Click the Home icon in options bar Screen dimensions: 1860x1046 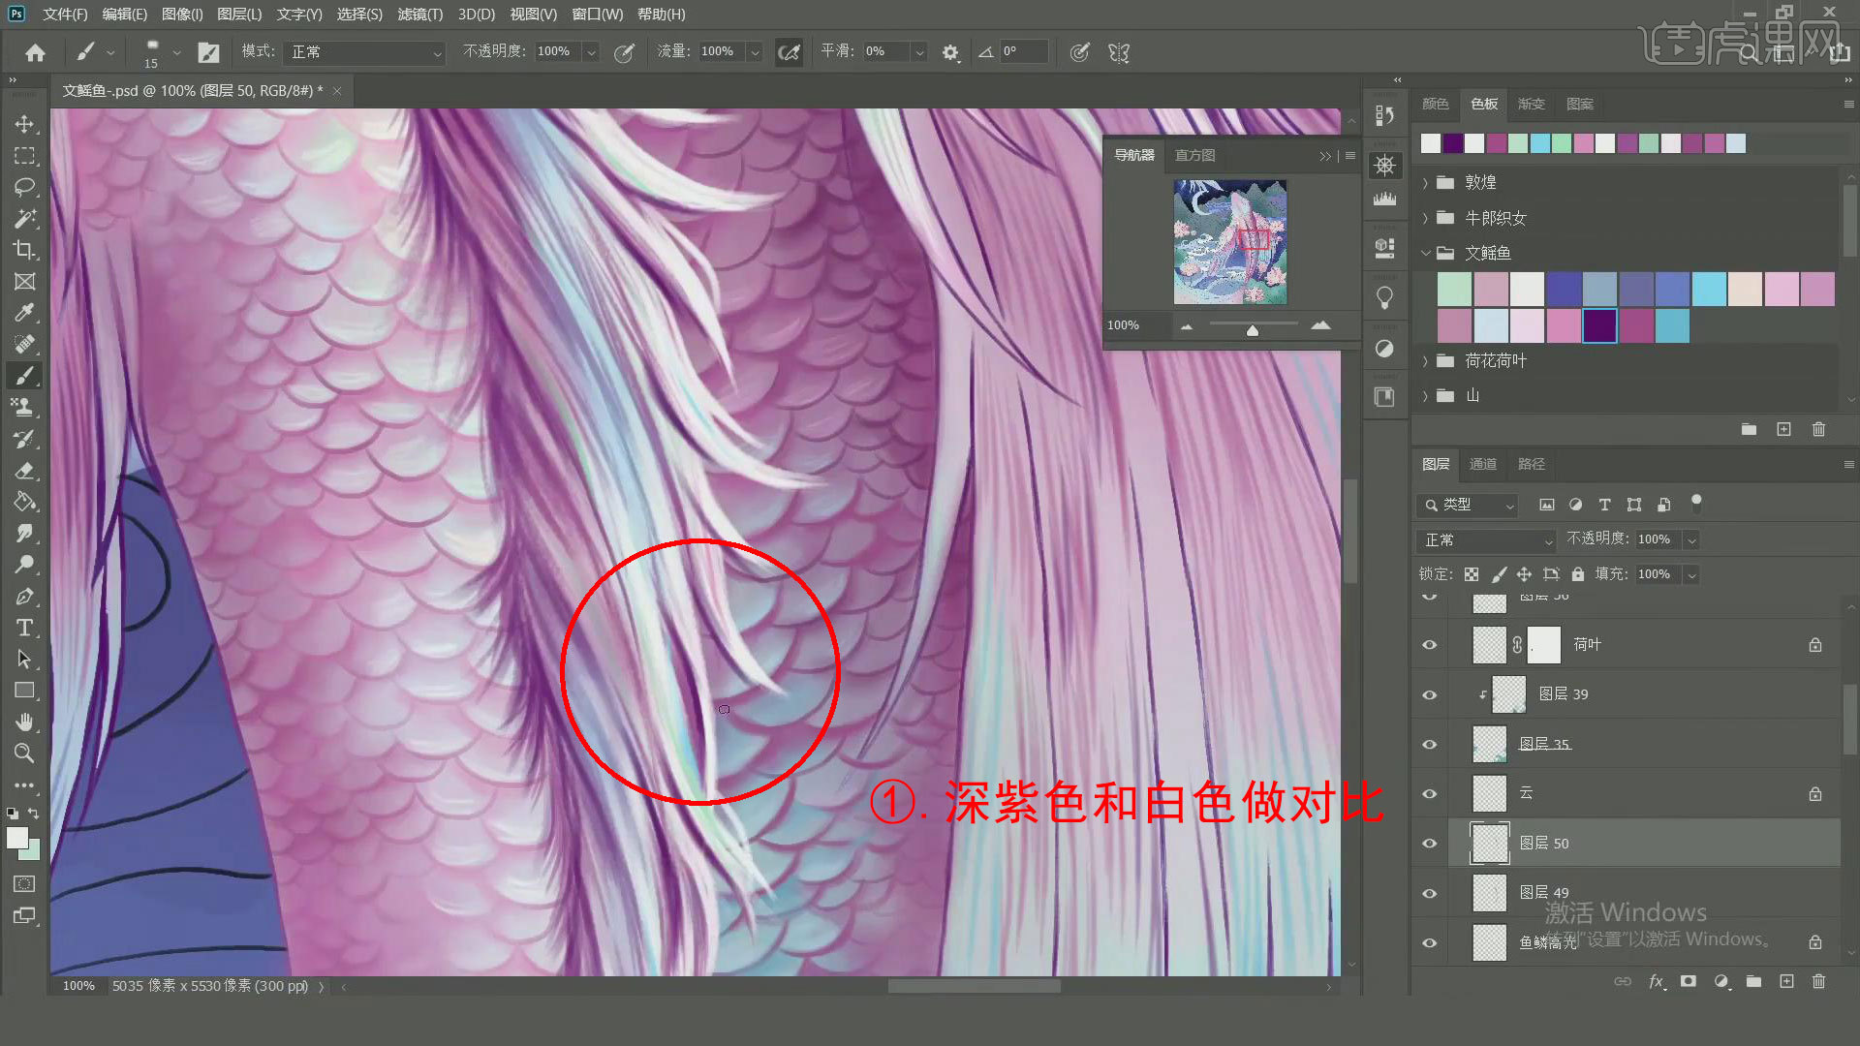35,52
